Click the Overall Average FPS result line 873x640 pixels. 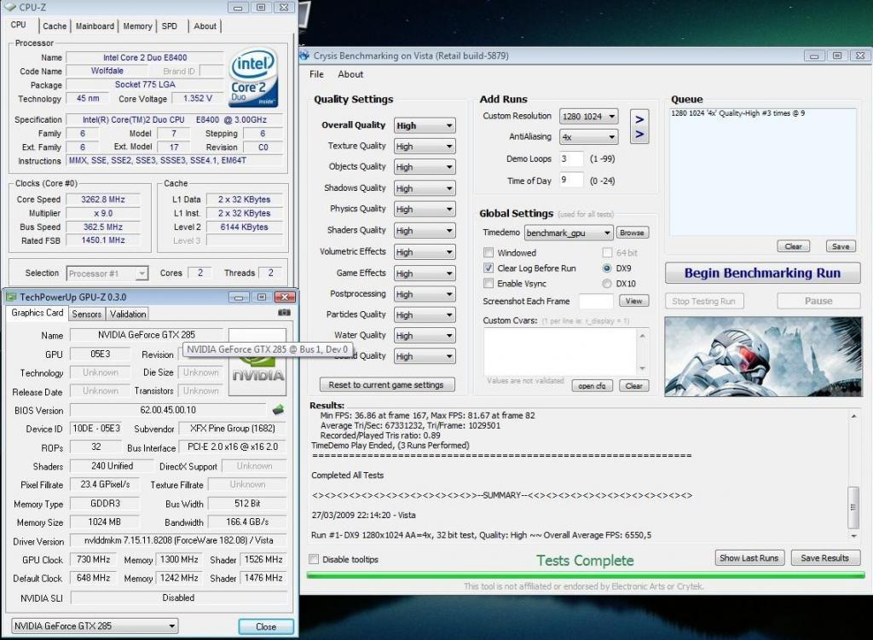(x=482, y=535)
